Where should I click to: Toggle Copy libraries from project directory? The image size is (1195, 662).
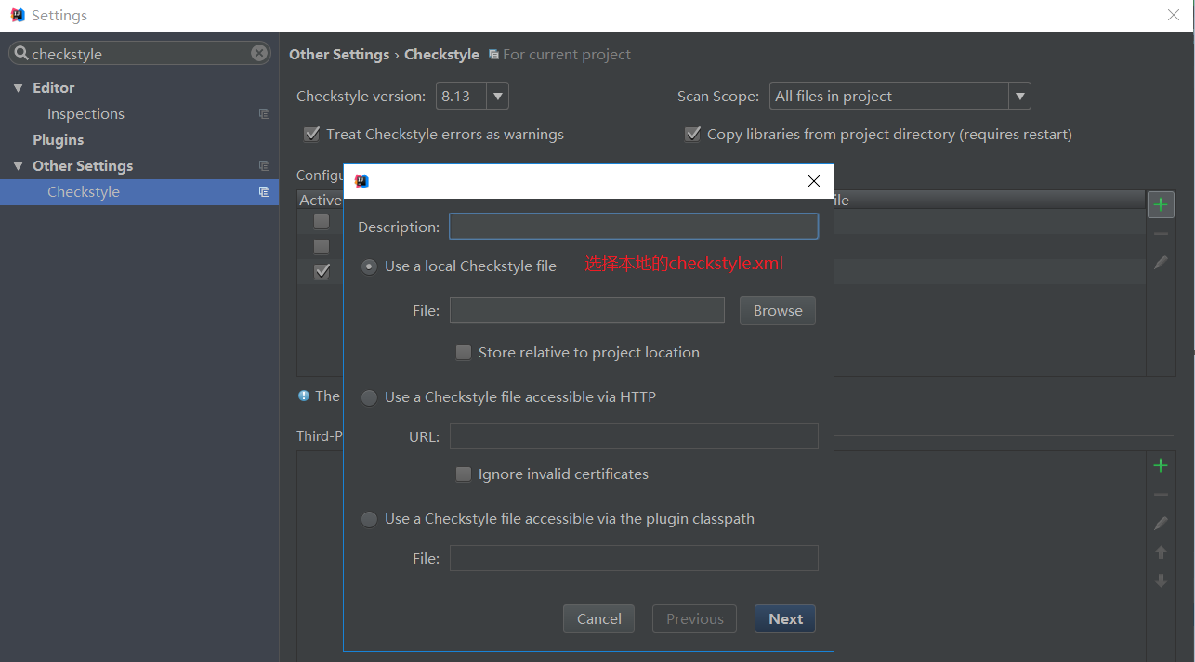point(692,135)
